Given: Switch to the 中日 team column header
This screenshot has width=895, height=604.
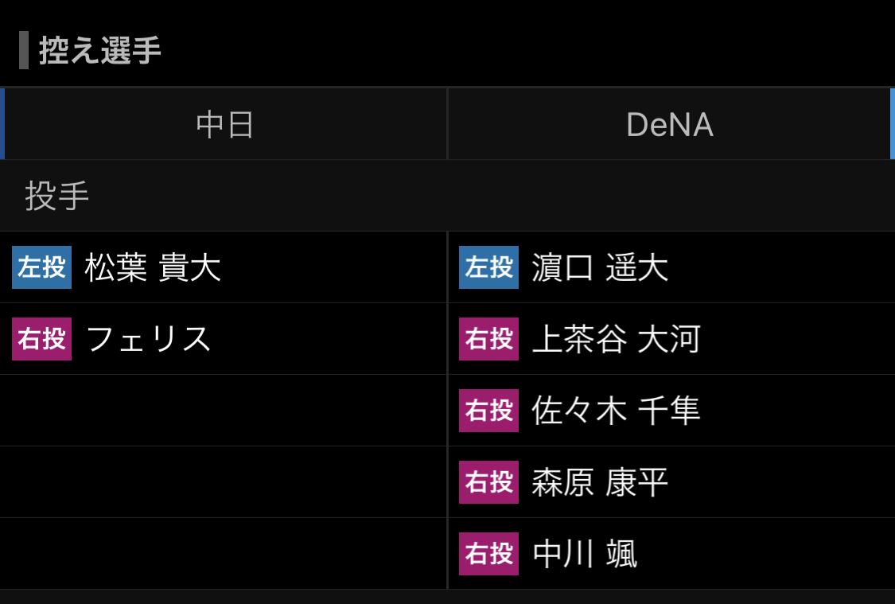Looking at the screenshot, I should [225, 124].
